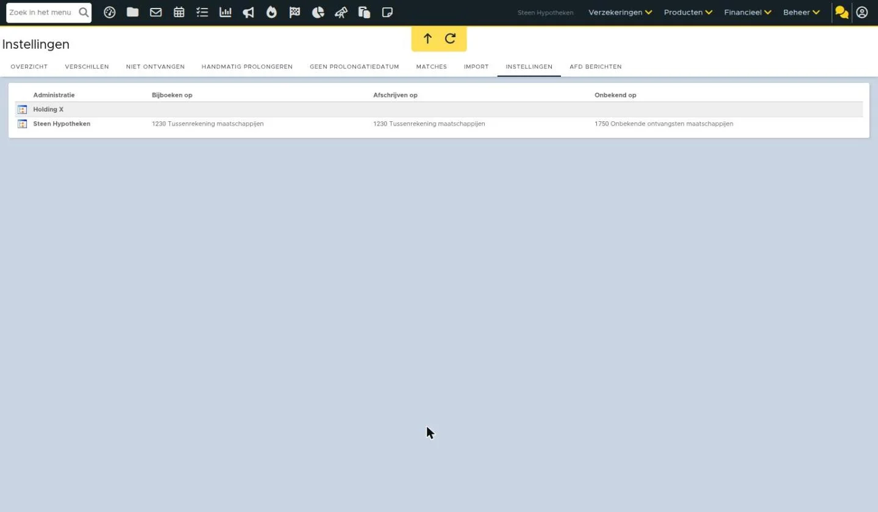The height and width of the screenshot is (512, 878).
Task: Click the clipboard paste icon
Action: click(x=365, y=12)
